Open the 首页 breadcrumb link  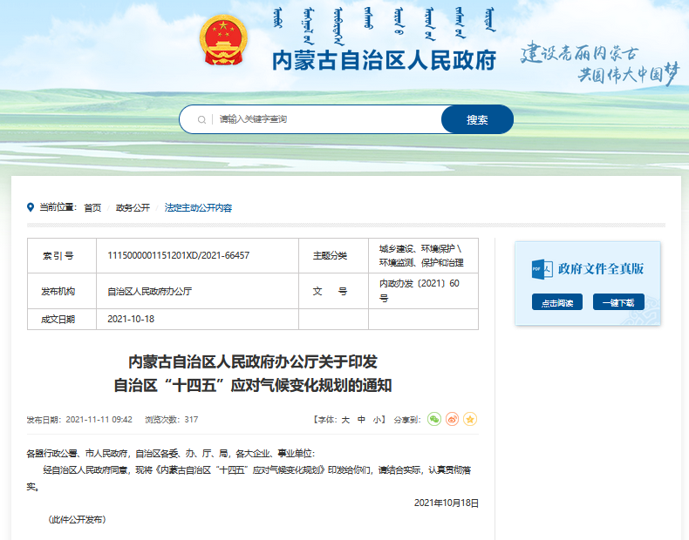[92, 207]
